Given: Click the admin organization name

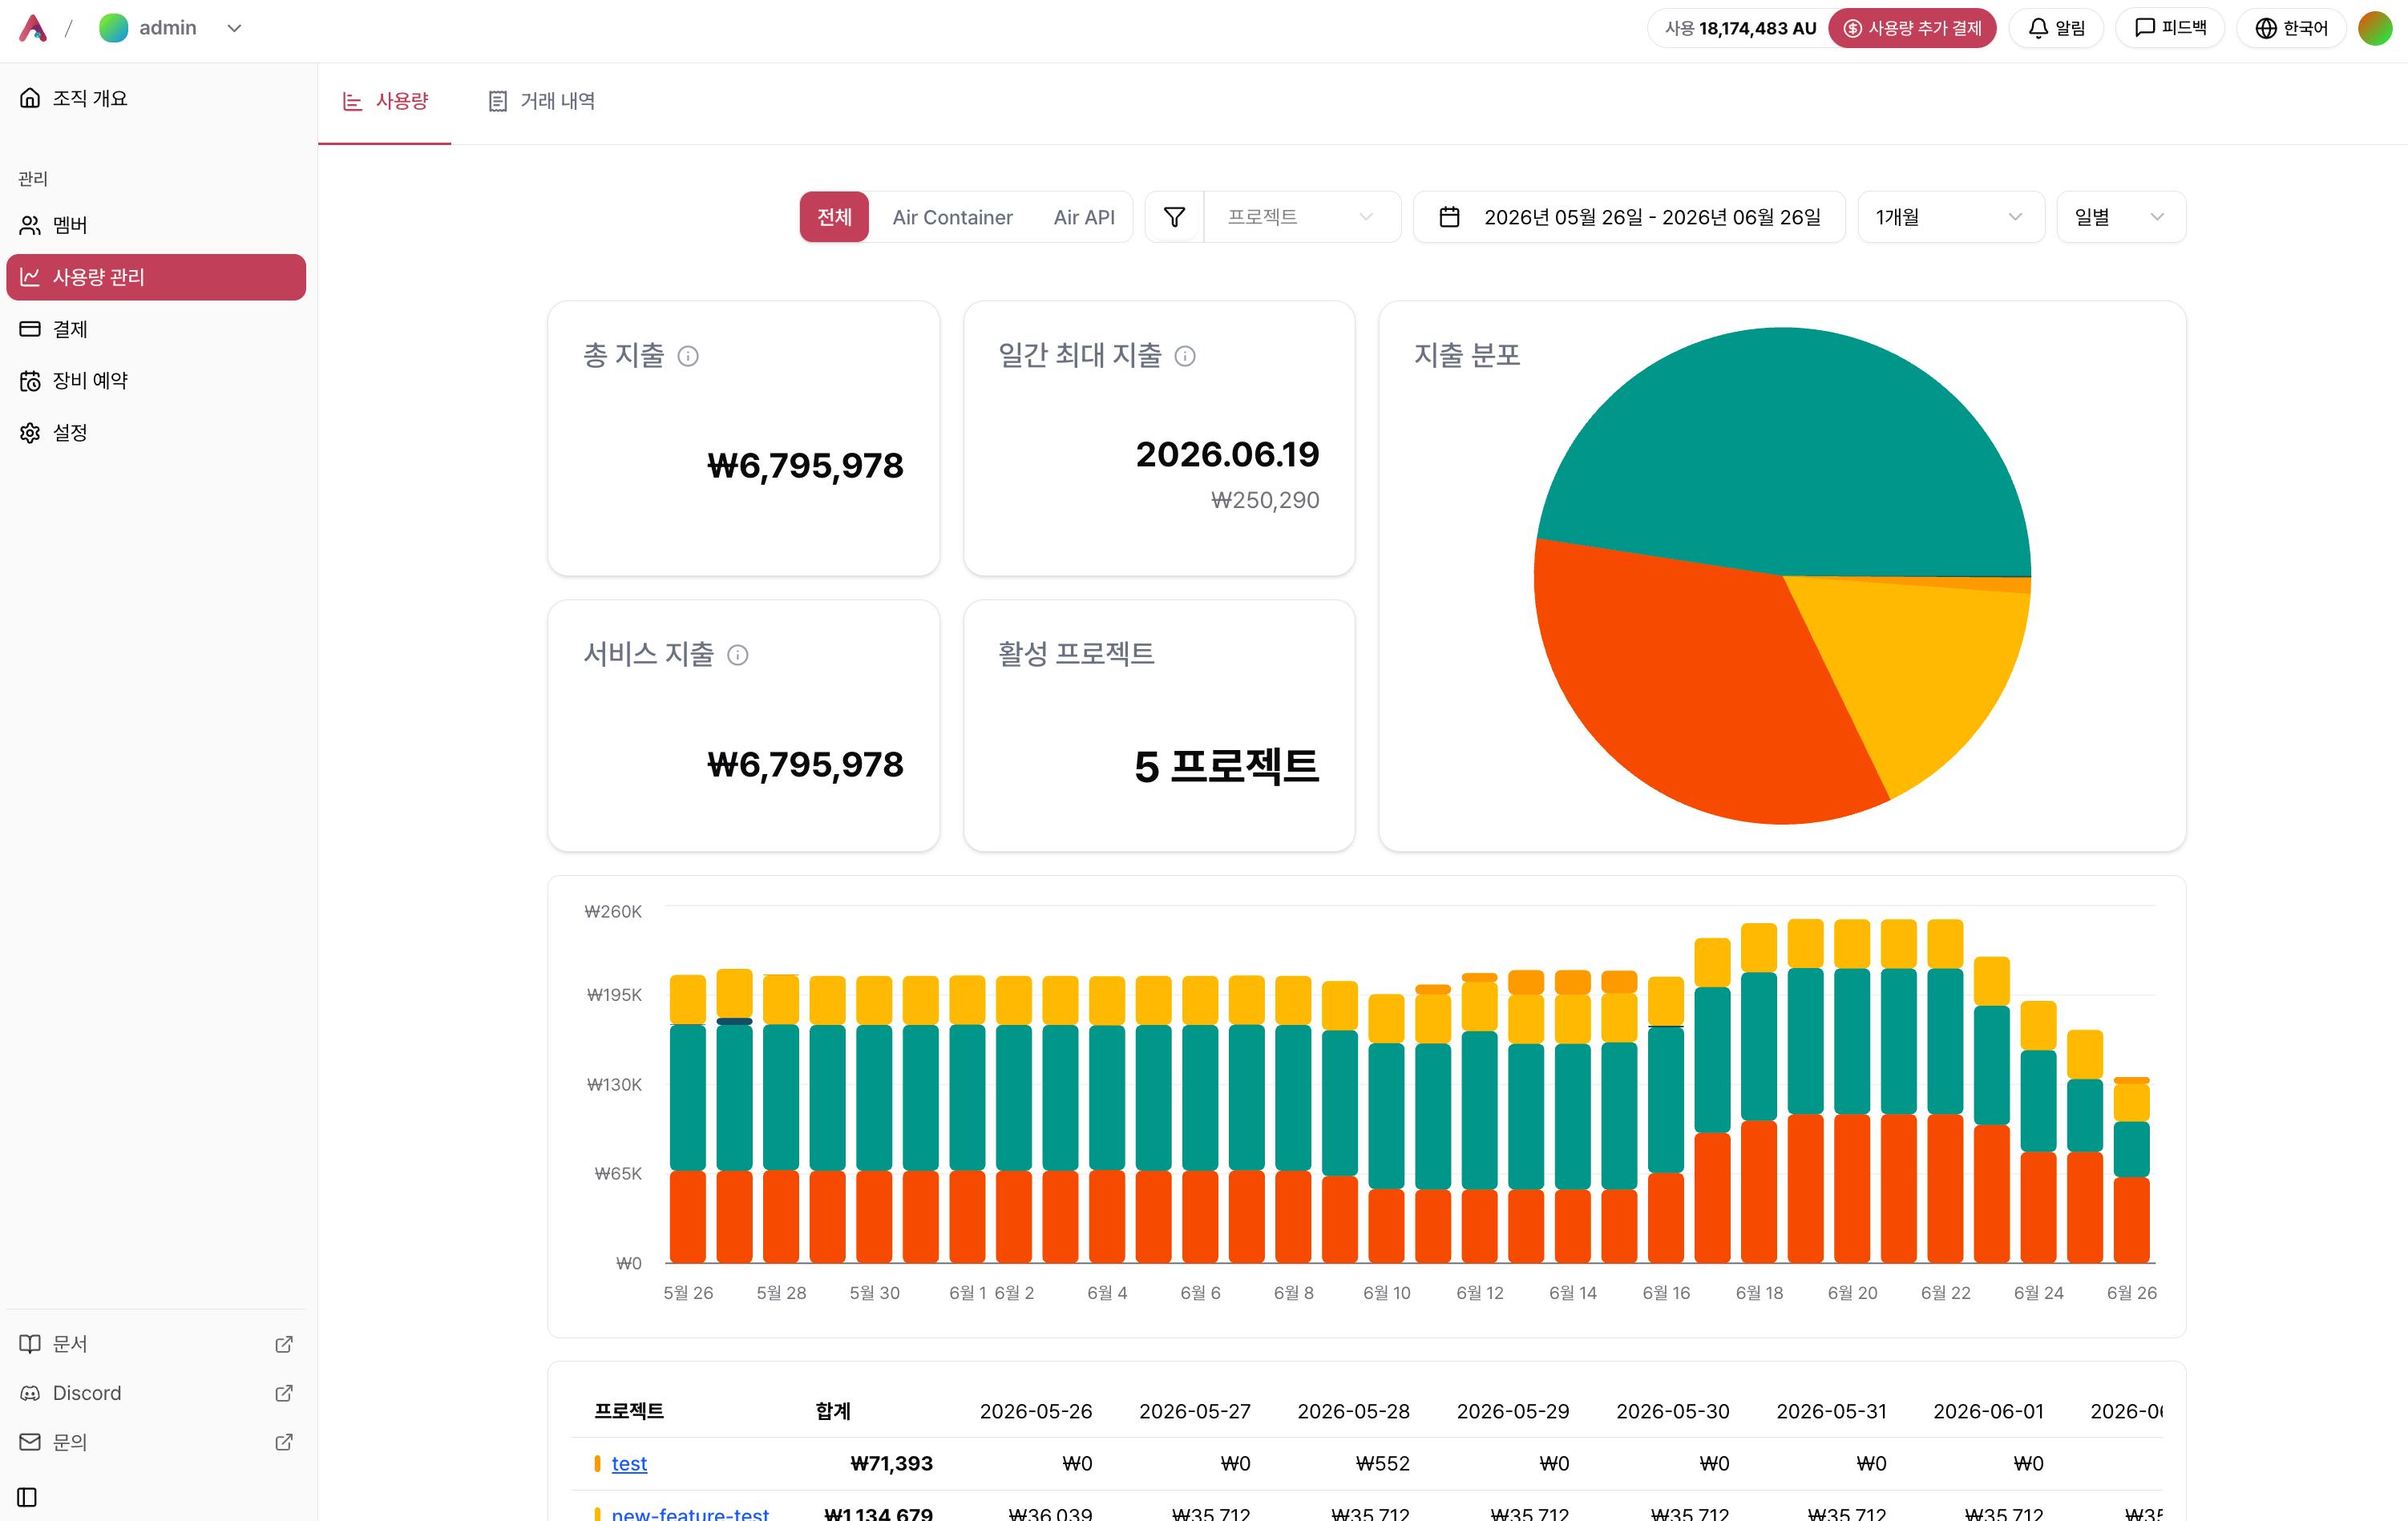Looking at the screenshot, I should (167, 28).
